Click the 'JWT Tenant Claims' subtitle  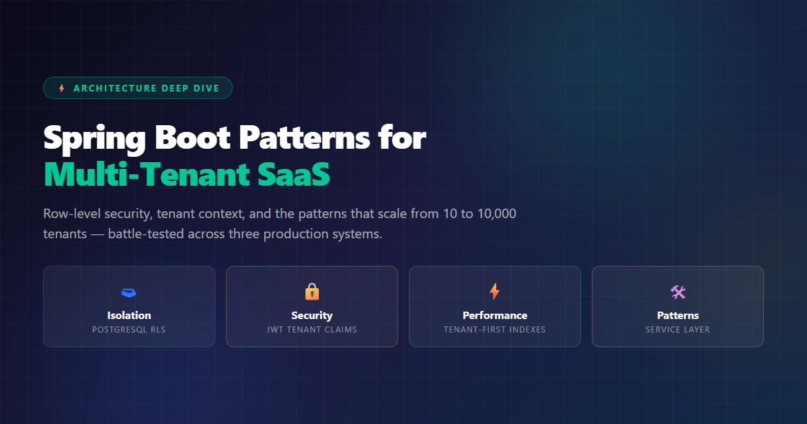coord(312,330)
